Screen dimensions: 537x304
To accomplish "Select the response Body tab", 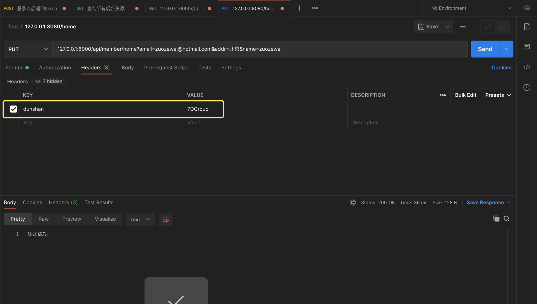I will [x=10, y=202].
